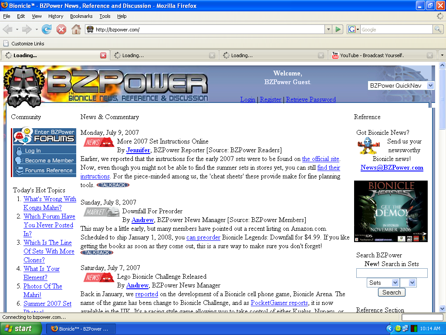The image size is (446, 335).
Task: Stop loading with the red Stop icon
Action: [x=61, y=29]
